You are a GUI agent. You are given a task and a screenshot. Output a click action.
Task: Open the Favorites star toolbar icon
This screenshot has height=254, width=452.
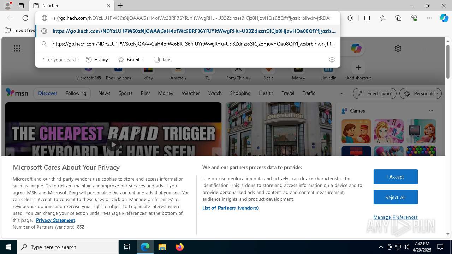pos(383,18)
